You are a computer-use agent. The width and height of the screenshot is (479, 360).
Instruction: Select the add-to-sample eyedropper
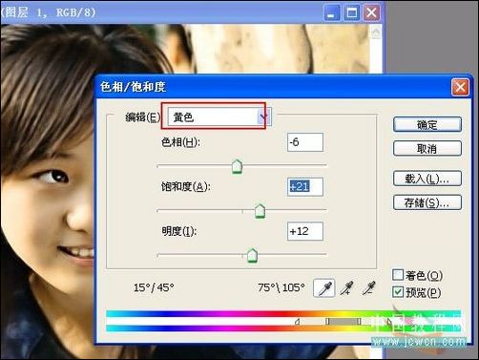click(347, 288)
